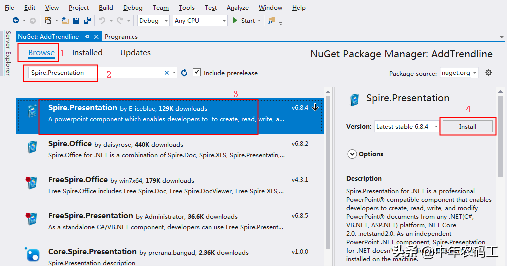Image resolution: width=507 pixels, height=266 pixels.
Task: Click the New Project toolbar icon
Action: point(48,20)
